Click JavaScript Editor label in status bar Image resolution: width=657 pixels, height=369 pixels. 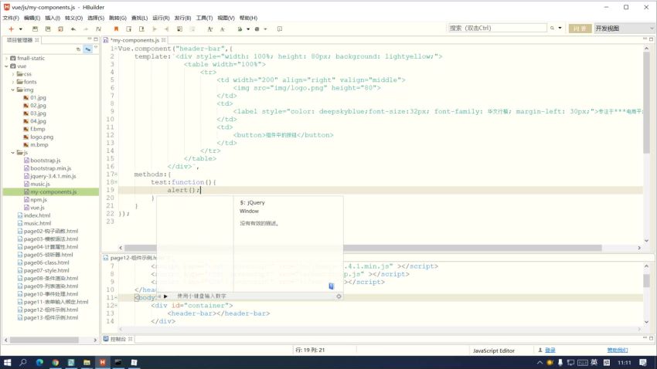494,350
